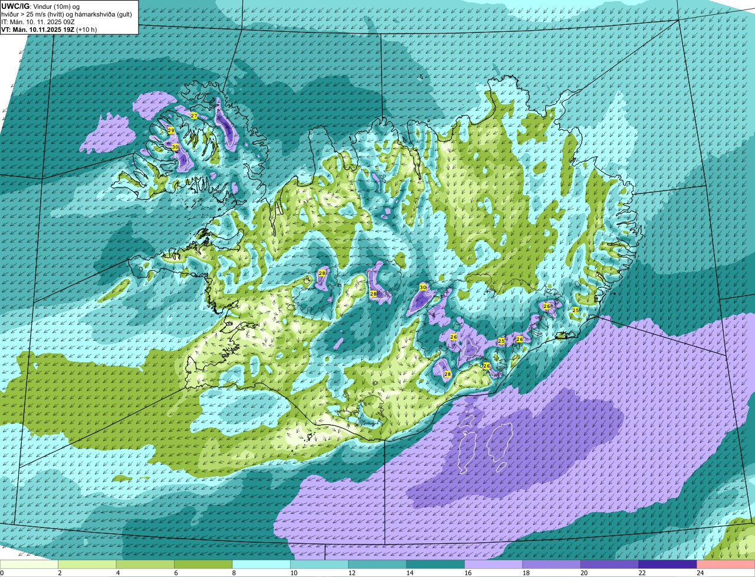Click the 'hviður > 25 m/s (hvítt)' text
This screenshot has height=577, width=755.
(33, 15)
